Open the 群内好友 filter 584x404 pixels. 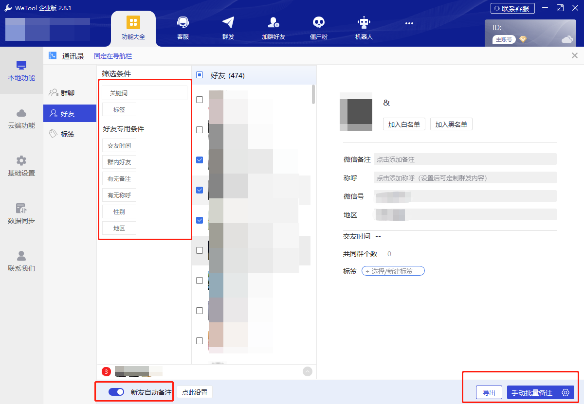pos(119,162)
